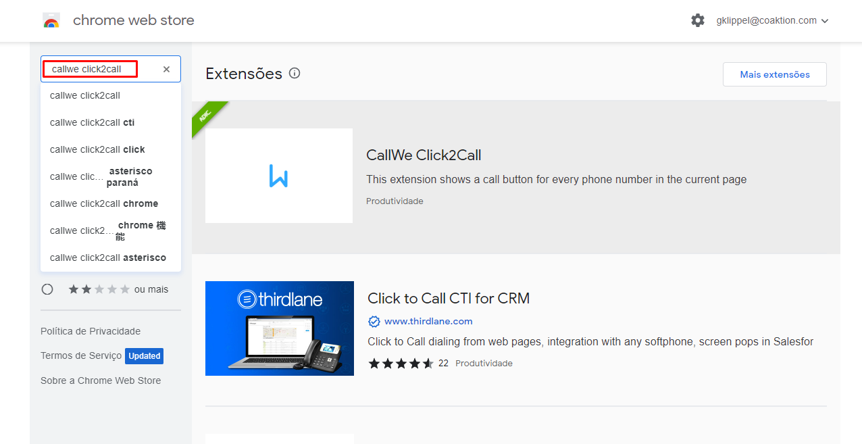Open the CallWe Click2Call logo thumbnail
Viewport: 862px width, 444px height.
(279, 176)
